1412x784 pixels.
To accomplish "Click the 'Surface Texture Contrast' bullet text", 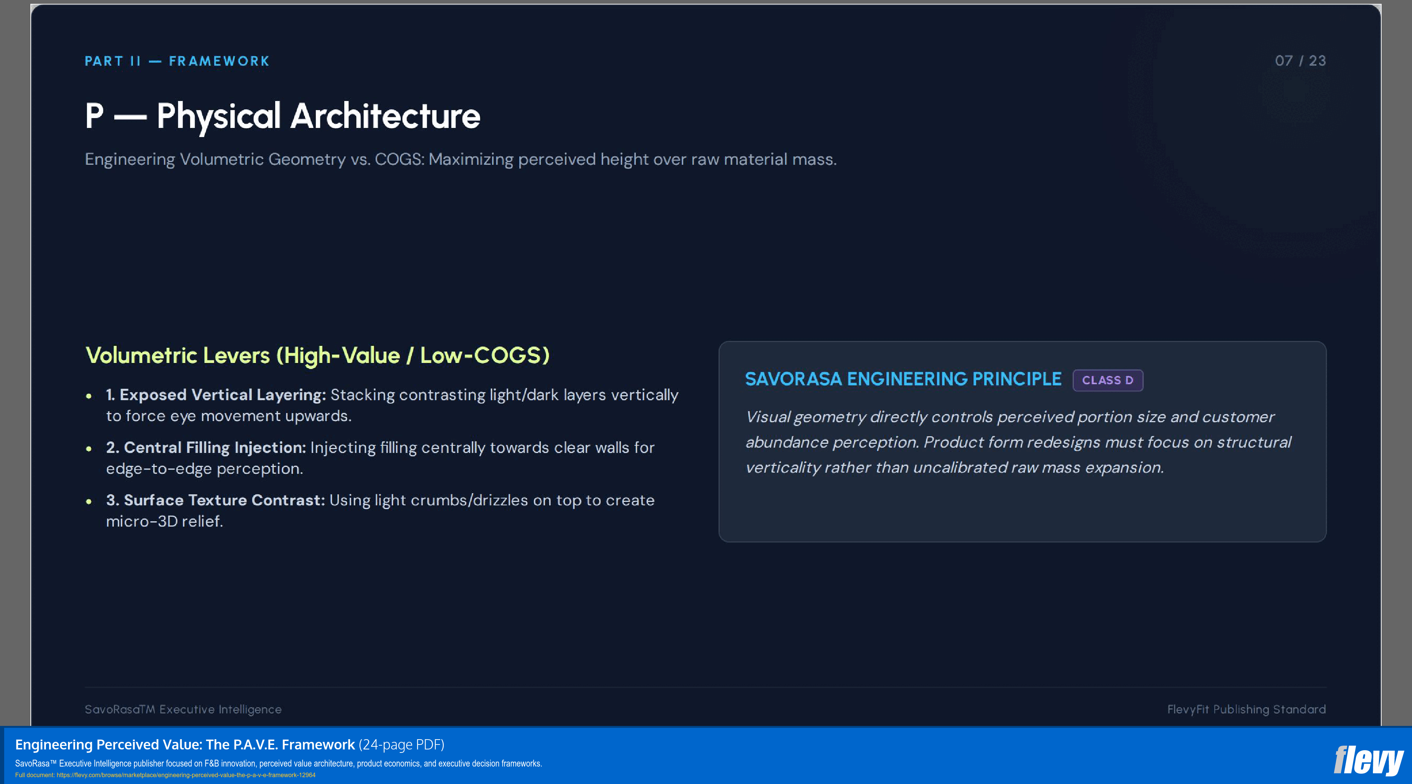I will tap(380, 510).
